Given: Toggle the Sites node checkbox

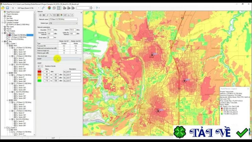Looking at the screenshot, I should pyautogui.click(x=5, y=41).
